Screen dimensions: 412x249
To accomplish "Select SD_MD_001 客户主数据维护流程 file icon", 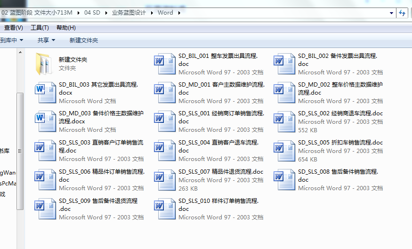I will (165, 93).
